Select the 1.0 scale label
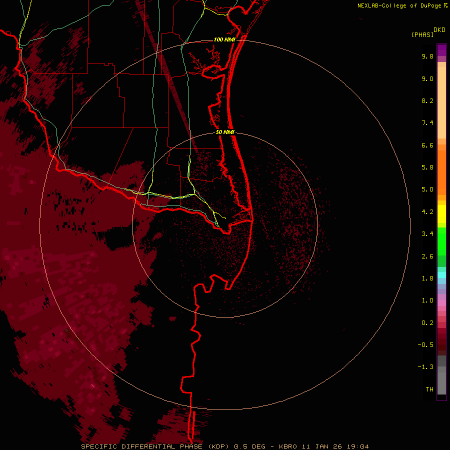The image size is (450, 450). click(x=427, y=300)
